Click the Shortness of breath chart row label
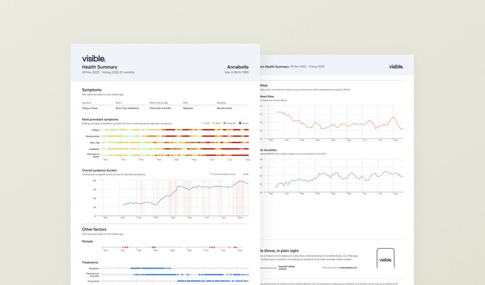Viewport: 485px width, 285px height. tap(93, 155)
